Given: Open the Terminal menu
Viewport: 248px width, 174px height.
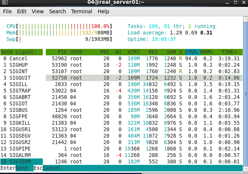Looking at the screenshot, I should click(82, 11).
